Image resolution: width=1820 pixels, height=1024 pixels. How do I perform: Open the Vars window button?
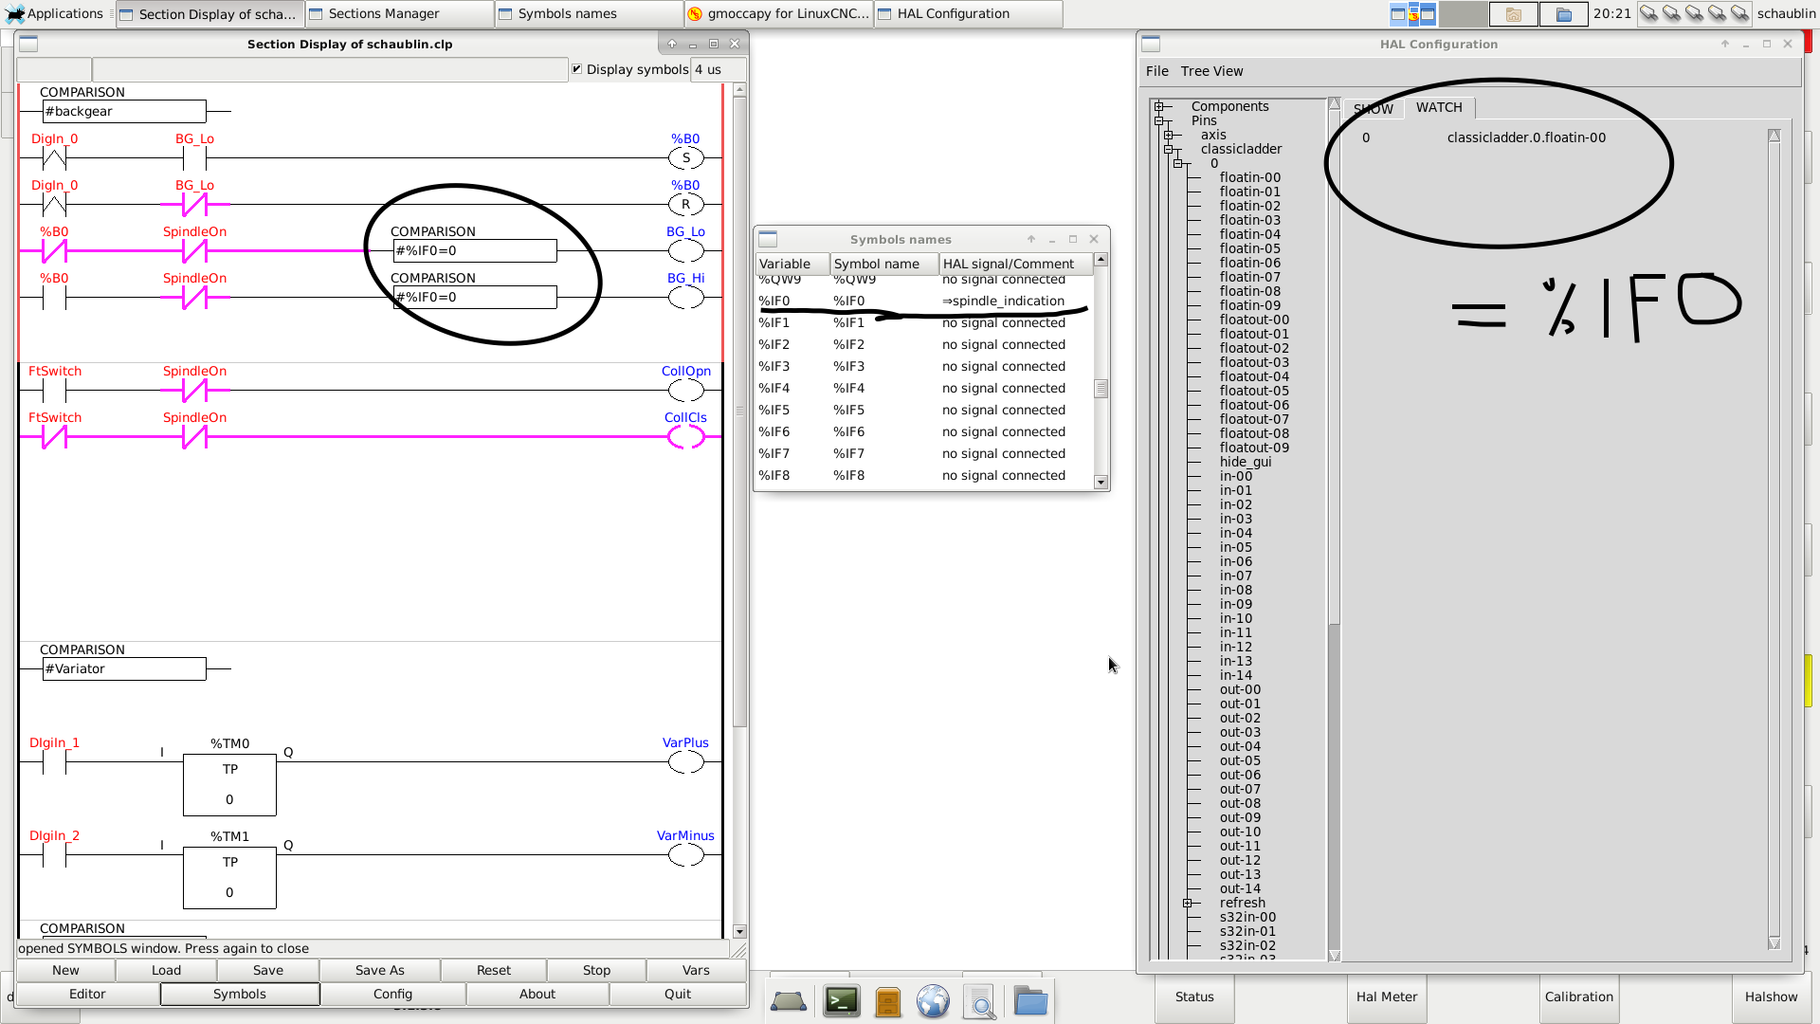pos(696,970)
